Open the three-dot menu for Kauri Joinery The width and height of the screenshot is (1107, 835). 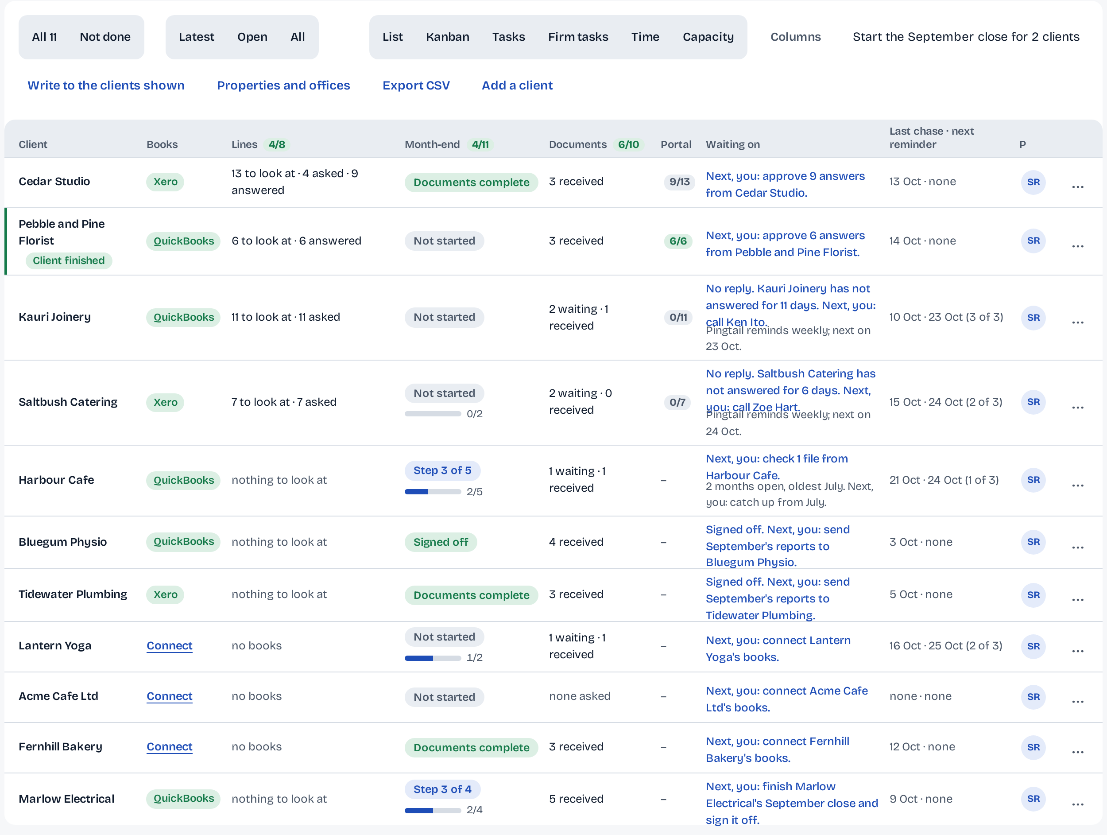1077,322
